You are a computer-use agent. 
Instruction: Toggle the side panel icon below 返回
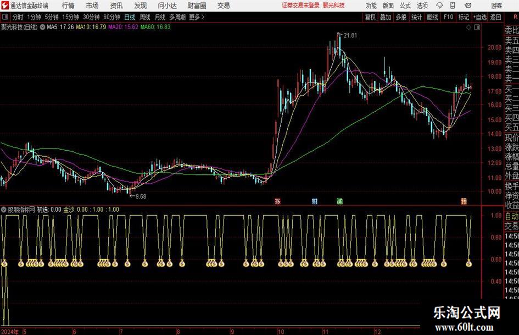(477, 27)
